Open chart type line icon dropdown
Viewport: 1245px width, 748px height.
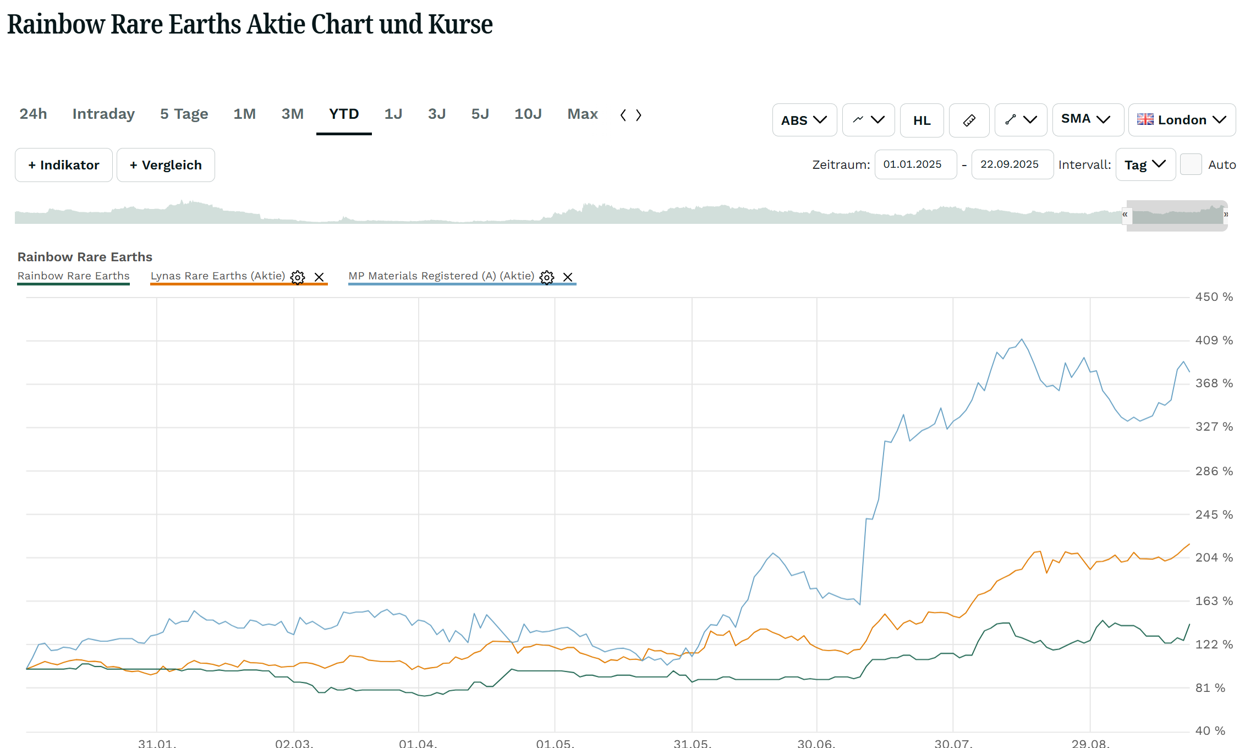click(869, 120)
